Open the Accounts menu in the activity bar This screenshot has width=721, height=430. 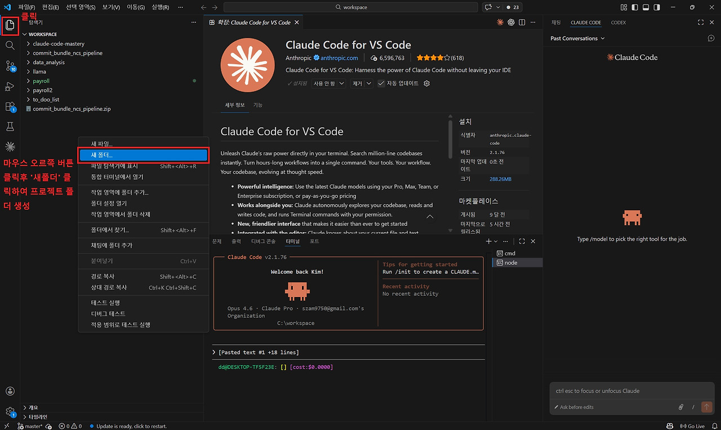(10, 391)
